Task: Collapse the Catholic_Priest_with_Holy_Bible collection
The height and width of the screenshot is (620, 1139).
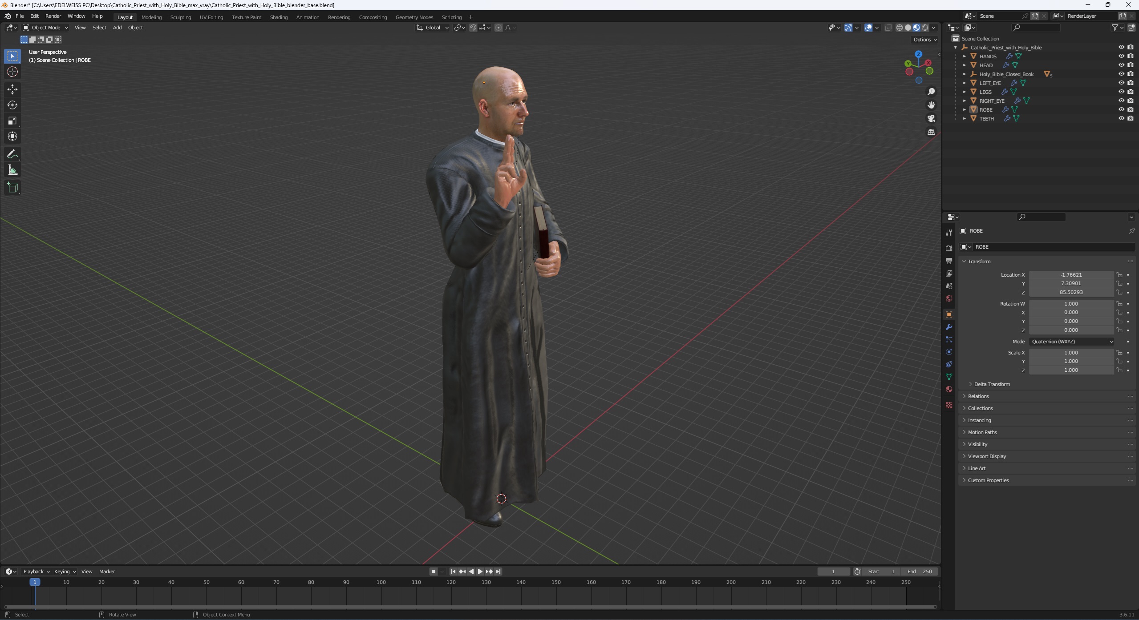Action: coord(955,47)
